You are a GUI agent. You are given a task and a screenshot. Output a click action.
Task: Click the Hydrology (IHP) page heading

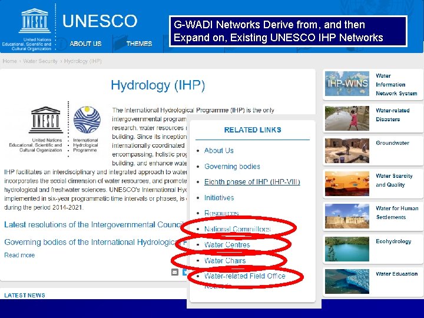[158, 85]
